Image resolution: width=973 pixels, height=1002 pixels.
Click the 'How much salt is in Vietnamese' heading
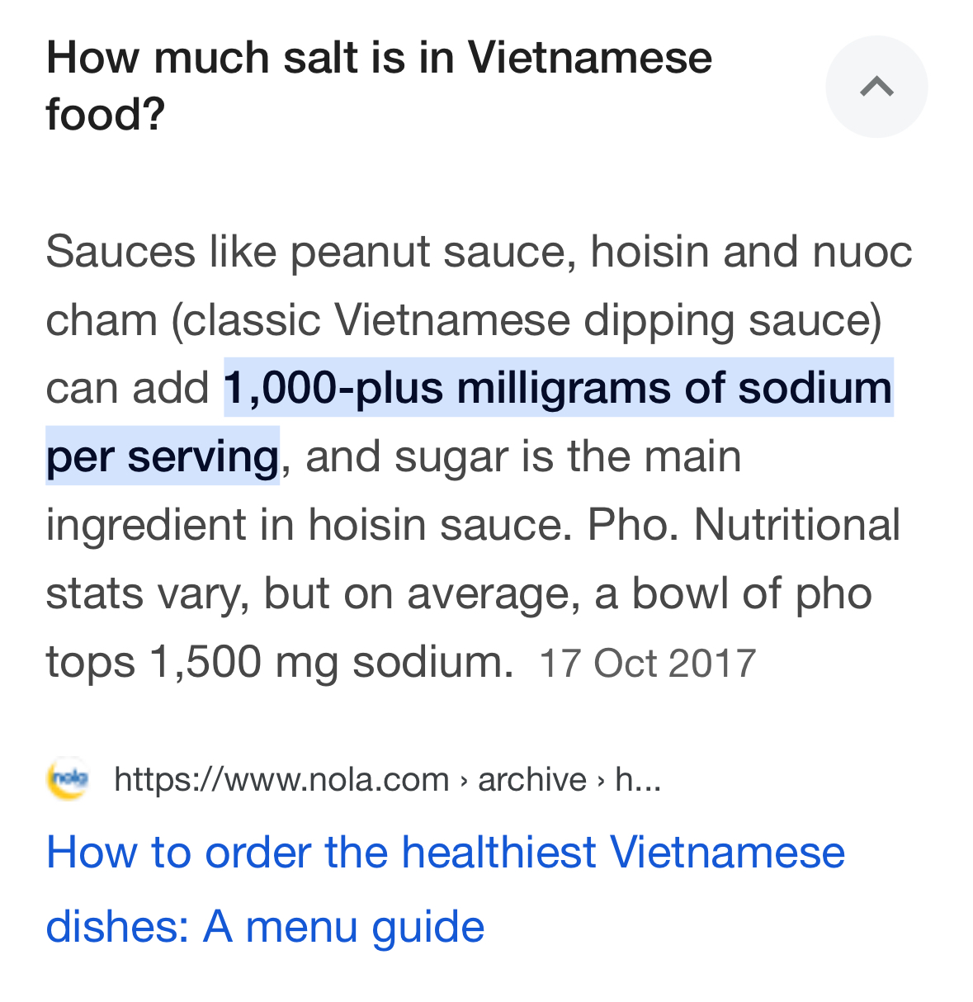[x=380, y=58]
